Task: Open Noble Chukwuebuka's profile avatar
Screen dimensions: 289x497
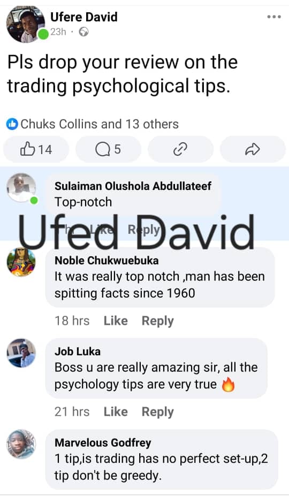Action: pyautogui.click(x=21, y=262)
